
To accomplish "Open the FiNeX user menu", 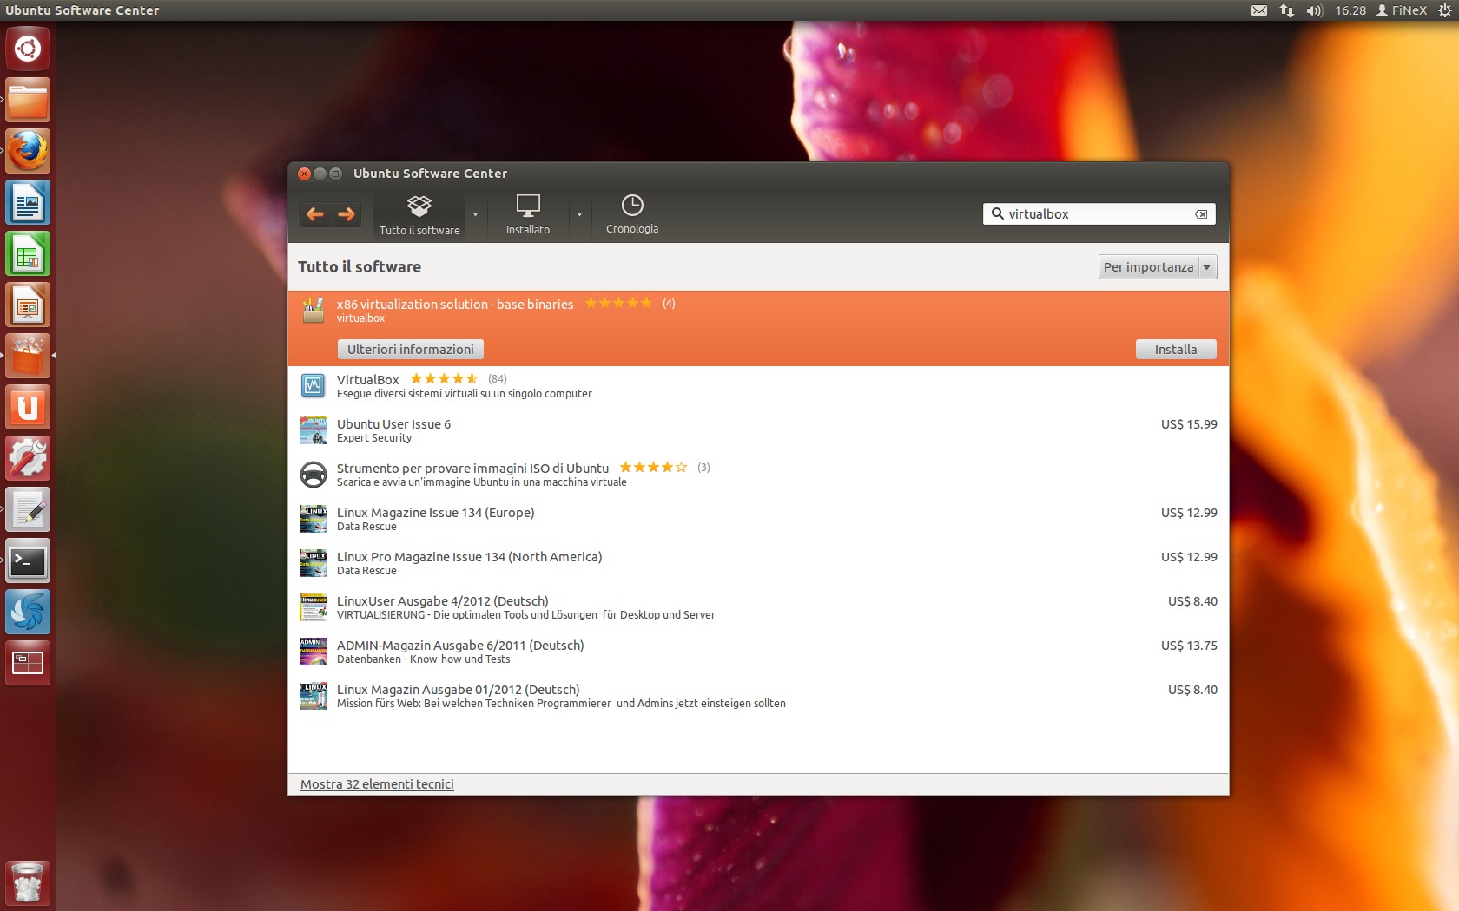I will point(1402,10).
